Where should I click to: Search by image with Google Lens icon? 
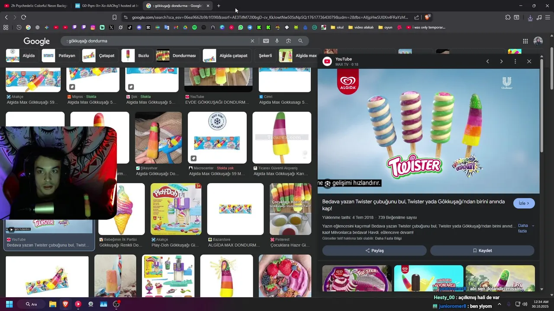(x=288, y=41)
